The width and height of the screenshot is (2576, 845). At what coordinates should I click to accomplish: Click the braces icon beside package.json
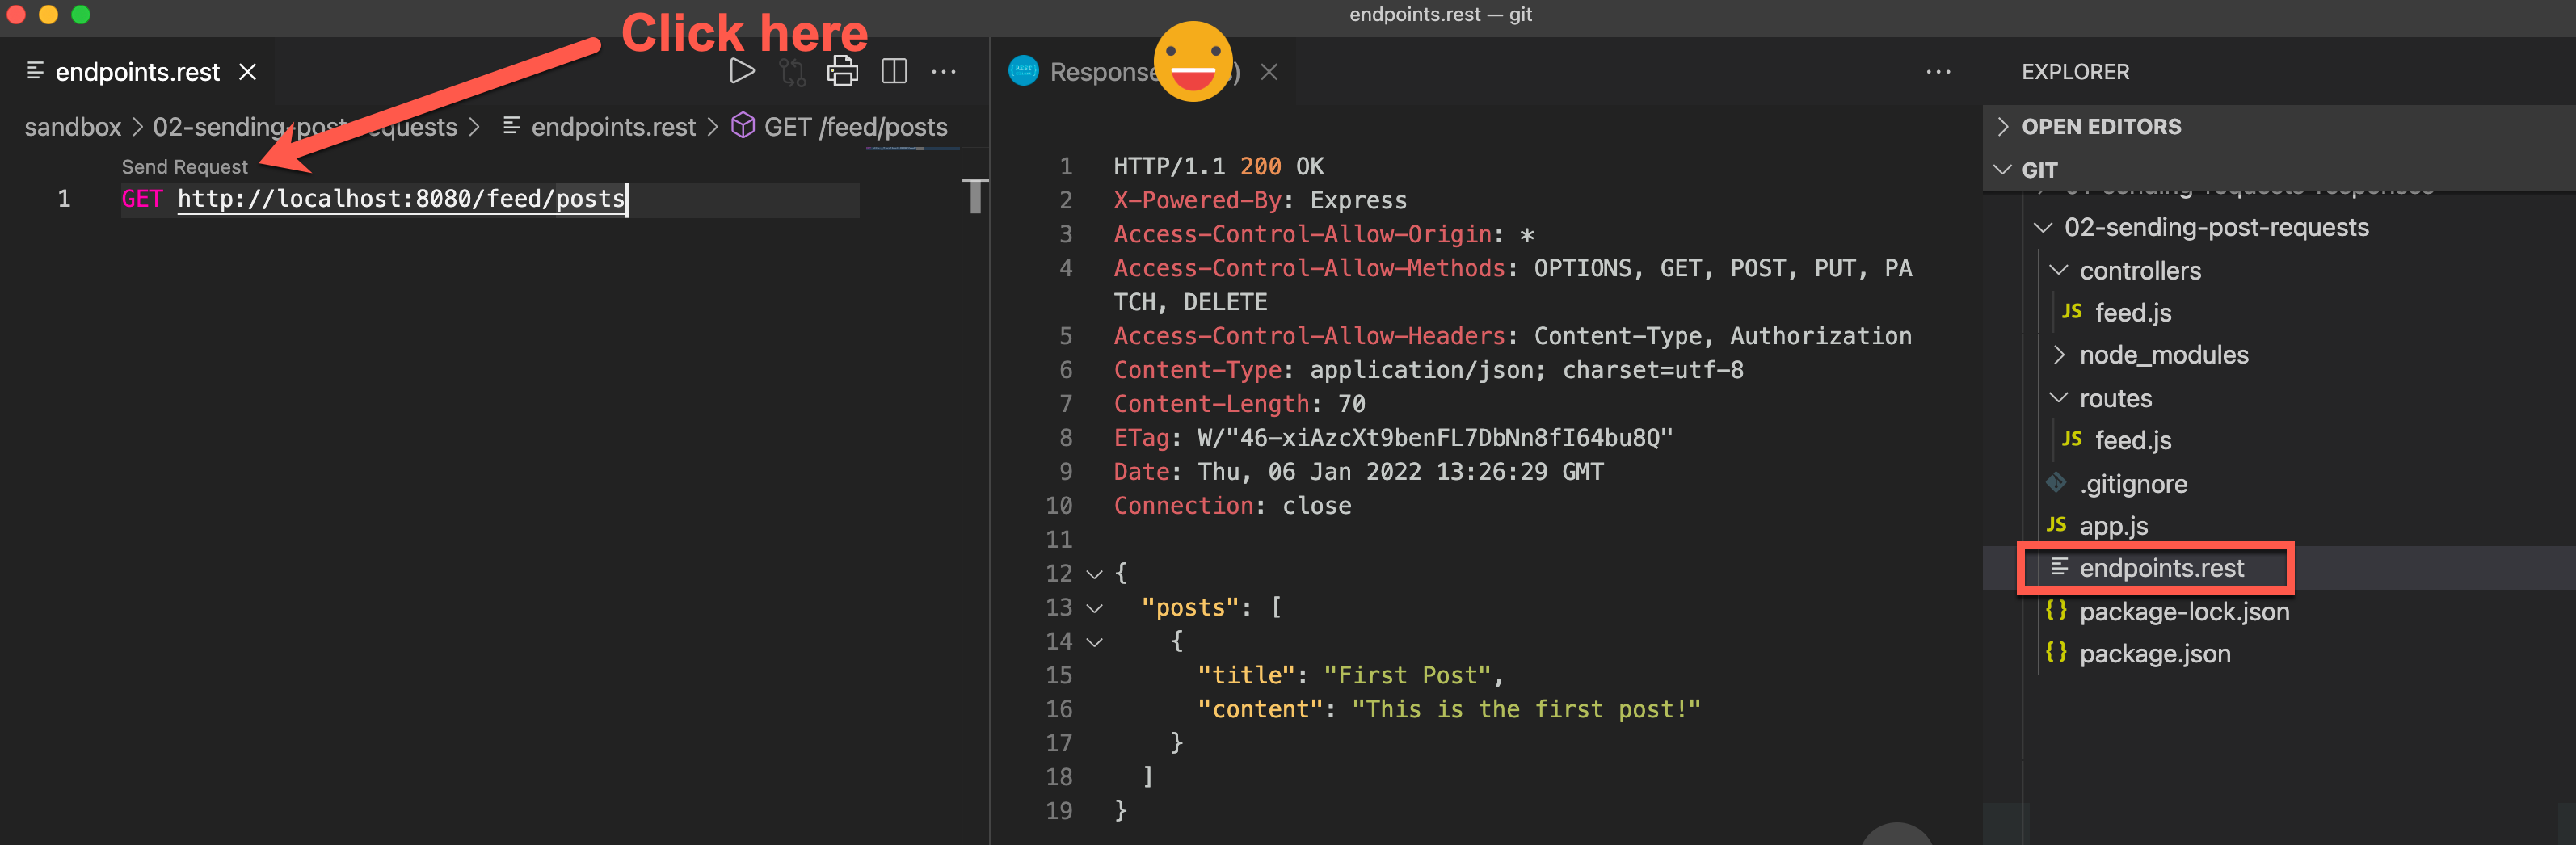(2057, 653)
